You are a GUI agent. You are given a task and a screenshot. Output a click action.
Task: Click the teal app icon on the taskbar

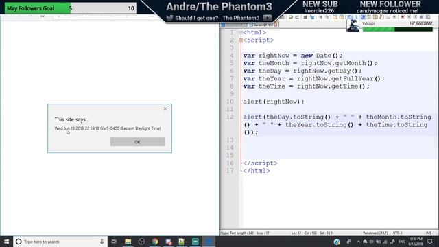pos(195,242)
